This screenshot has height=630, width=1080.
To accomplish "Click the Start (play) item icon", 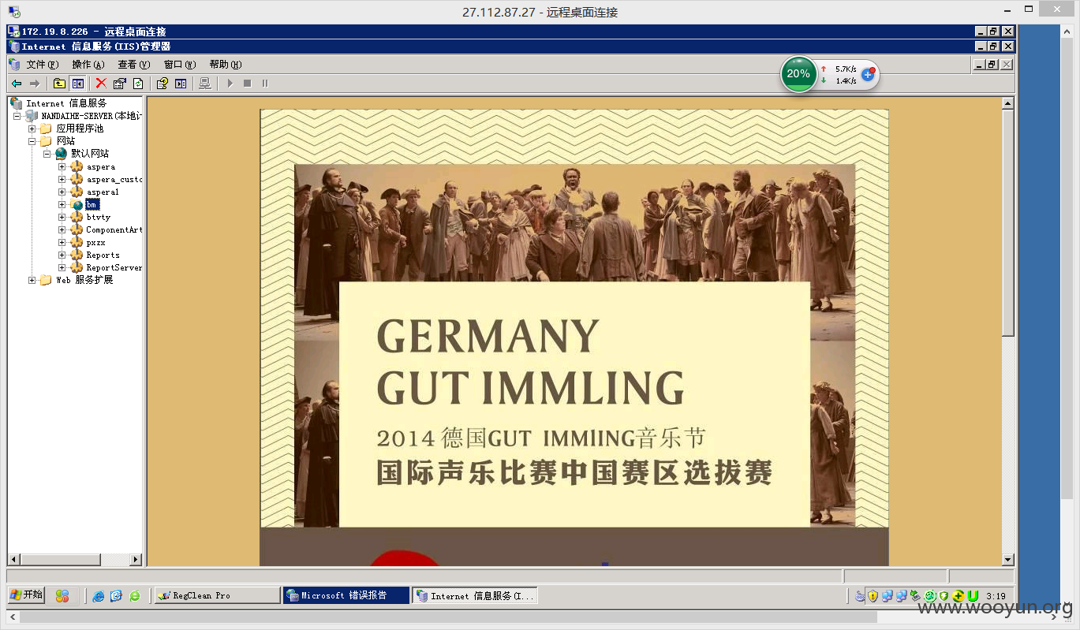I will [x=230, y=84].
